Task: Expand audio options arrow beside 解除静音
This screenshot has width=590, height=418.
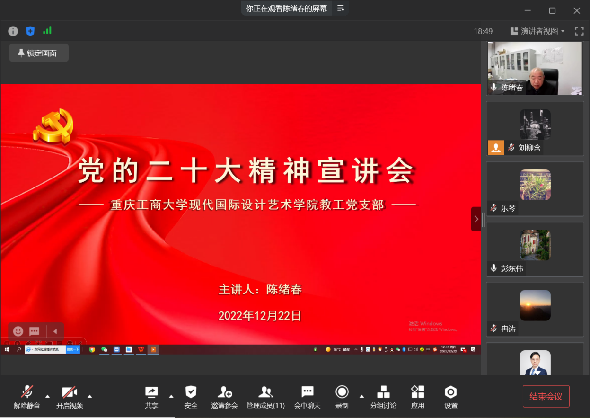Action: pos(47,396)
